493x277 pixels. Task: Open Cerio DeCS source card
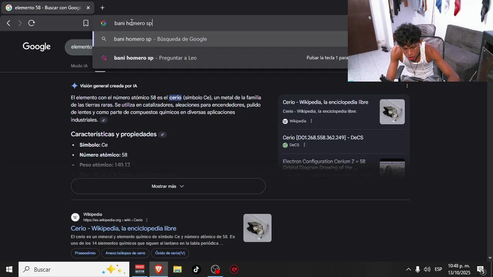pyautogui.click(x=323, y=138)
